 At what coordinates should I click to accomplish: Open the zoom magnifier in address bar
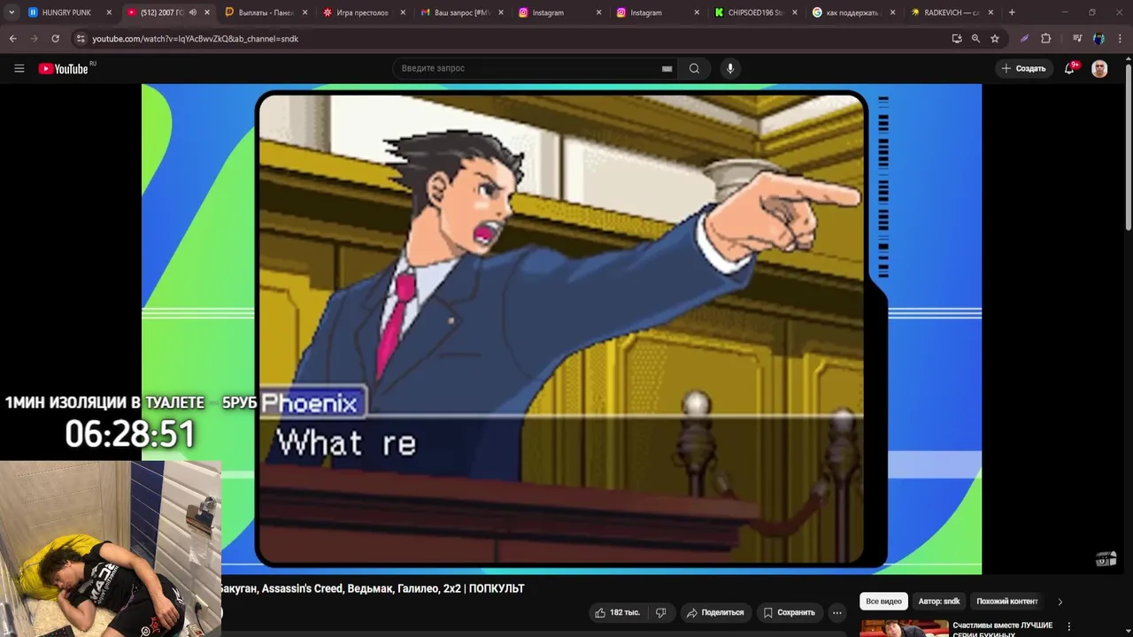(975, 39)
